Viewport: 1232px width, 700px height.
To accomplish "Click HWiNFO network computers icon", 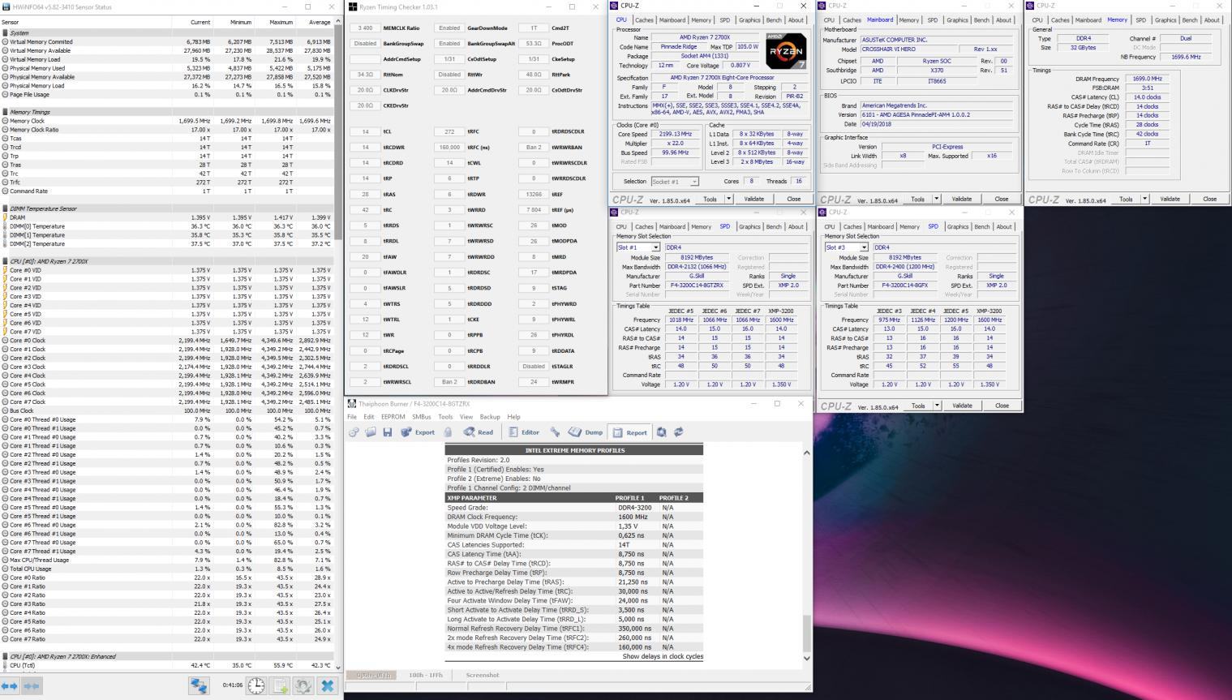I will click(199, 685).
